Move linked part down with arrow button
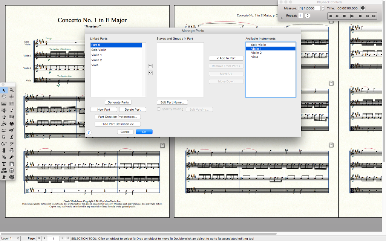This screenshot has height=241, width=386. coord(150,73)
